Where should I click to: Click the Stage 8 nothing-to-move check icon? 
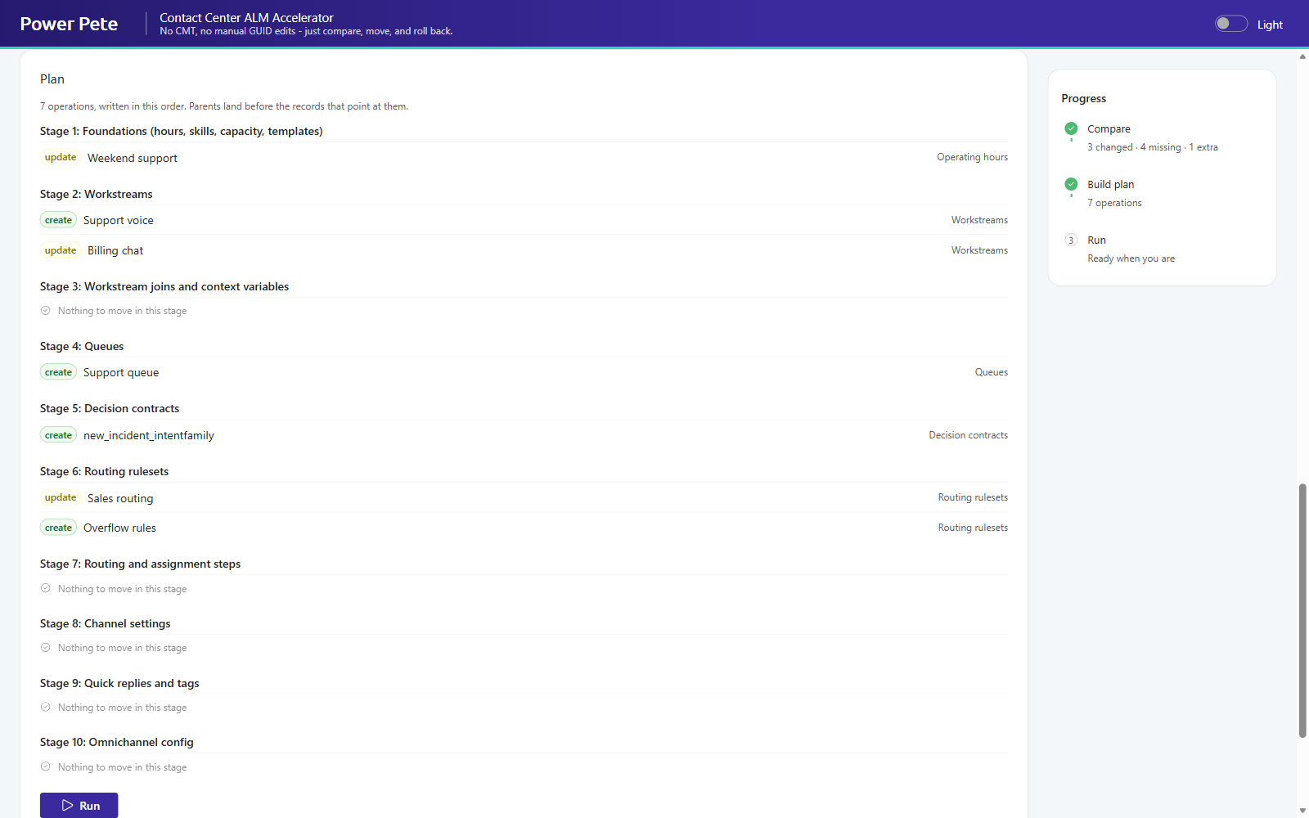point(46,648)
